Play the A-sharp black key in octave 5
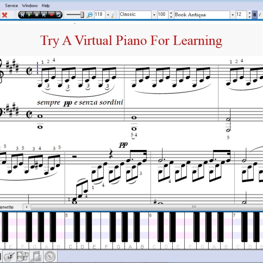This screenshot has width=263, height=263. pyautogui.click(x=137, y=227)
